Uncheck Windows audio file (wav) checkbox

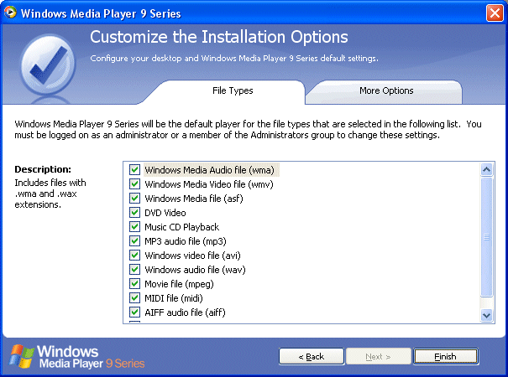(135, 269)
